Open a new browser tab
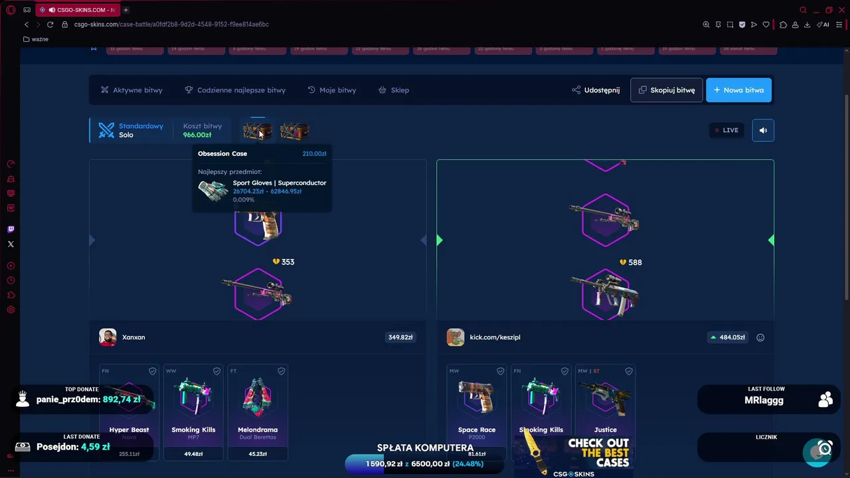The image size is (850, 478). coord(126,10)
